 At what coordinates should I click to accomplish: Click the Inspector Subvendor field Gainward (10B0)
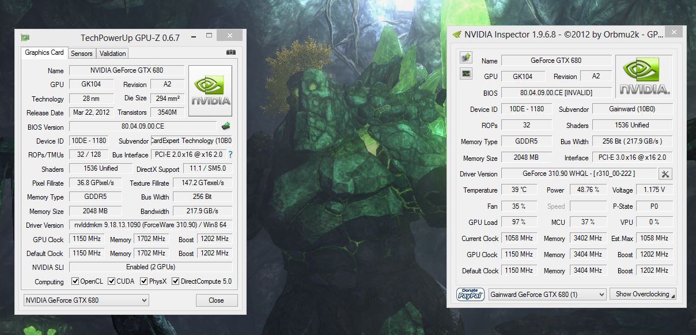point(632,109)
